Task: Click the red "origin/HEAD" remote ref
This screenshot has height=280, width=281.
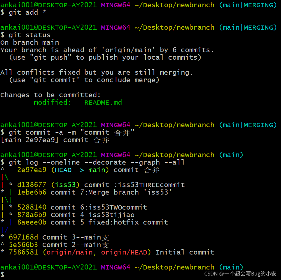Action: click(124, 252)
